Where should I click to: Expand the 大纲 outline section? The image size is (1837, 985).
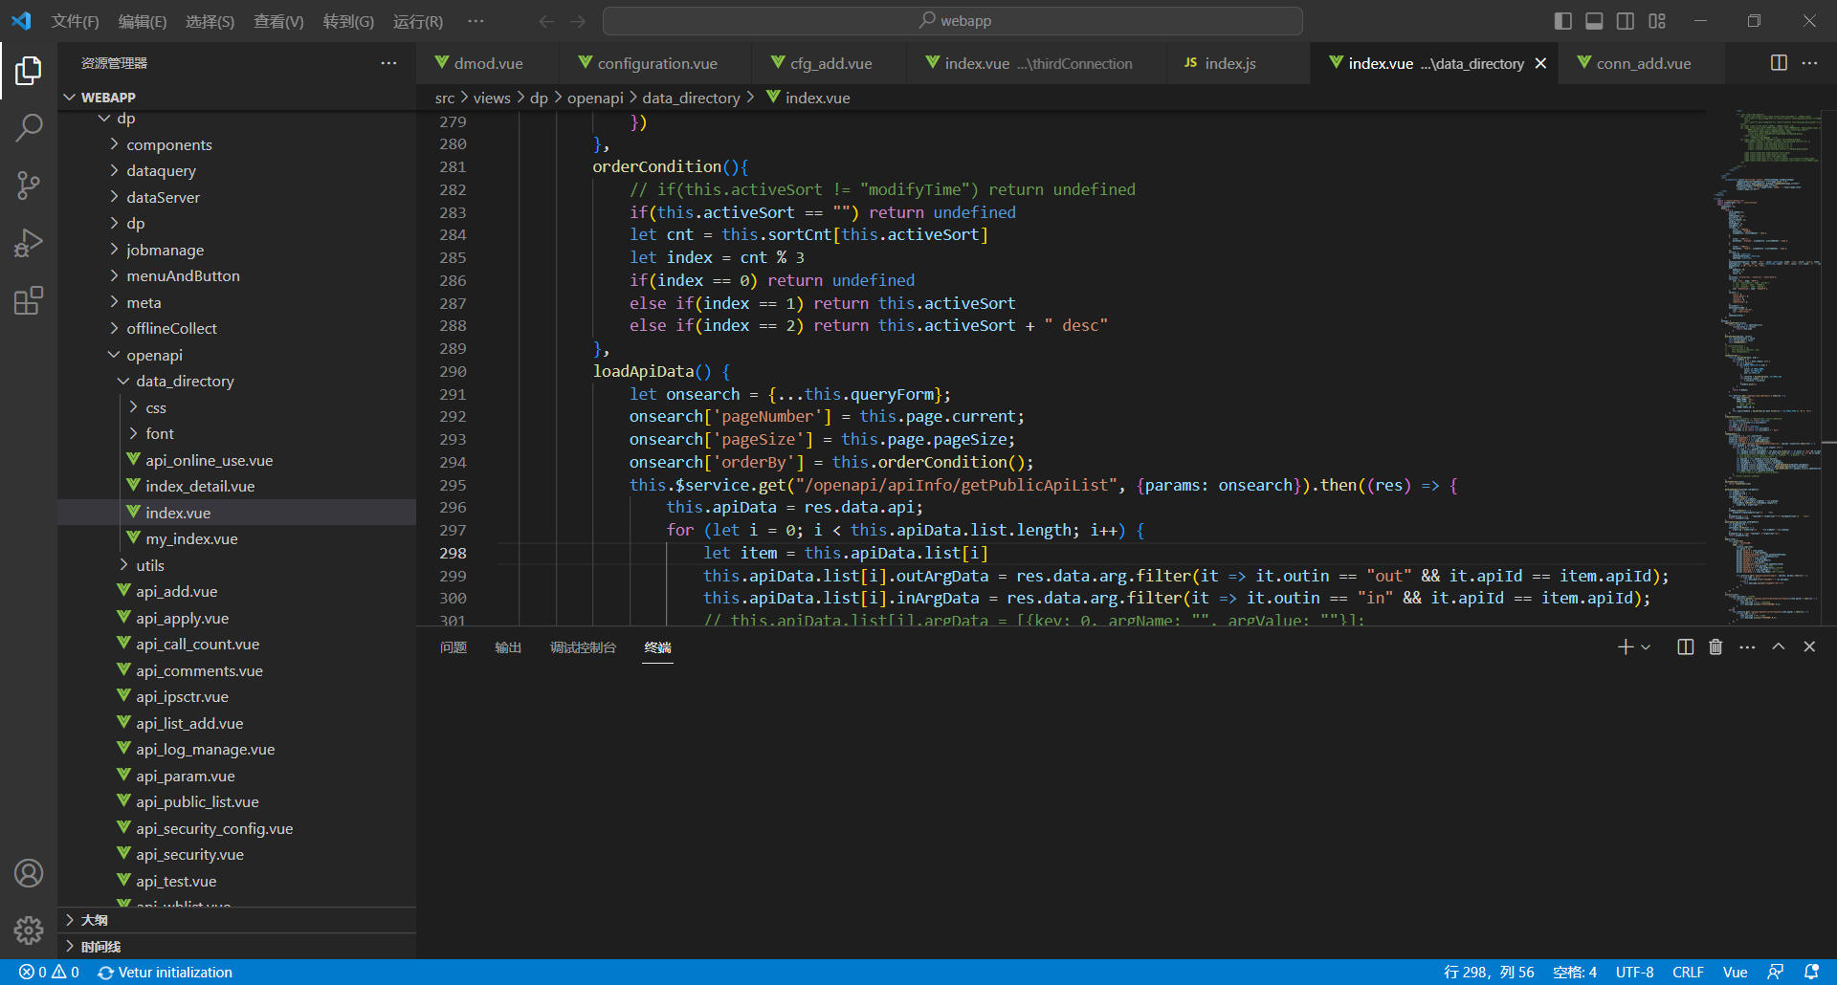(236, 920)
